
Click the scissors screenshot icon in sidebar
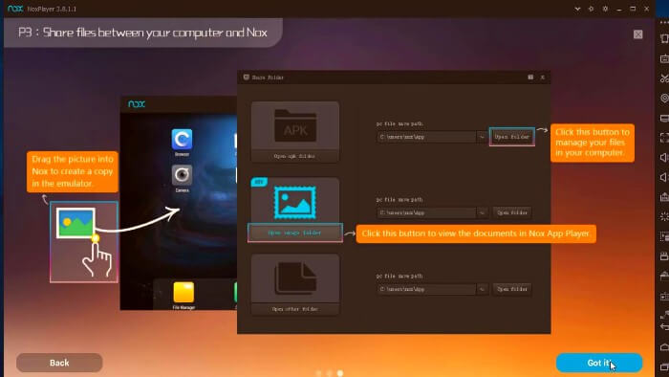click(x=664, y=78)
